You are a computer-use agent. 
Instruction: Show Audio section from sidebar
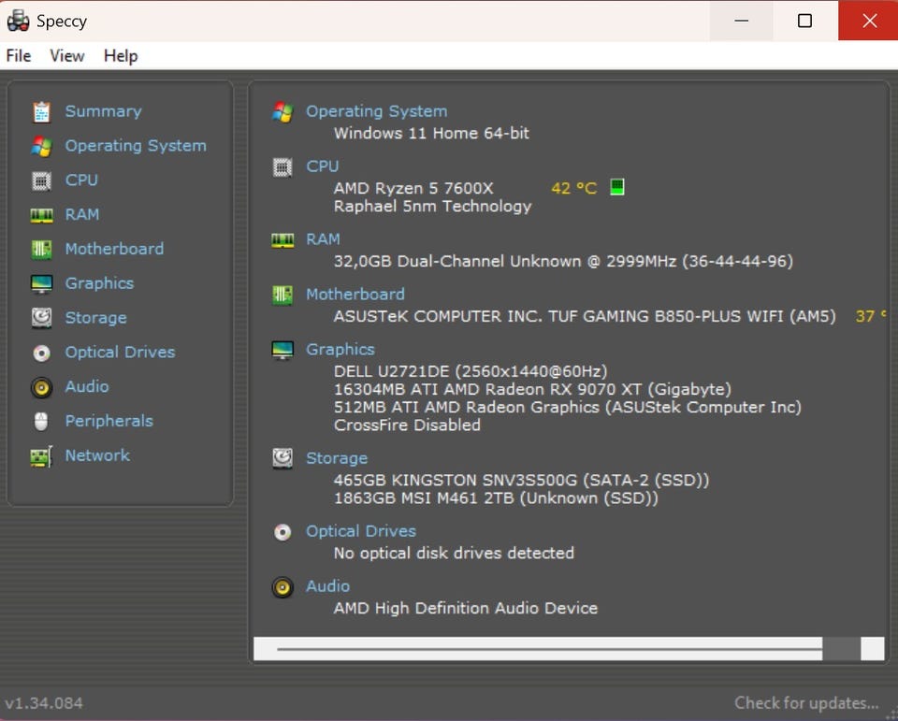click(x=87, y=386)
